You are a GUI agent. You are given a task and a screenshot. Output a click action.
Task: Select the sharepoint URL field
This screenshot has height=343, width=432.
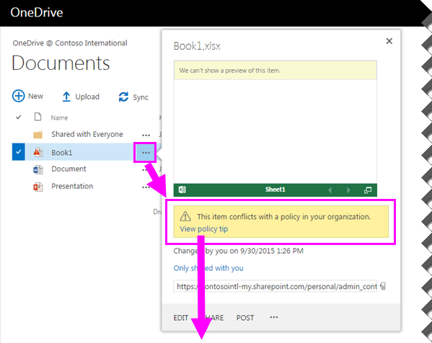(x=275, y=286)
